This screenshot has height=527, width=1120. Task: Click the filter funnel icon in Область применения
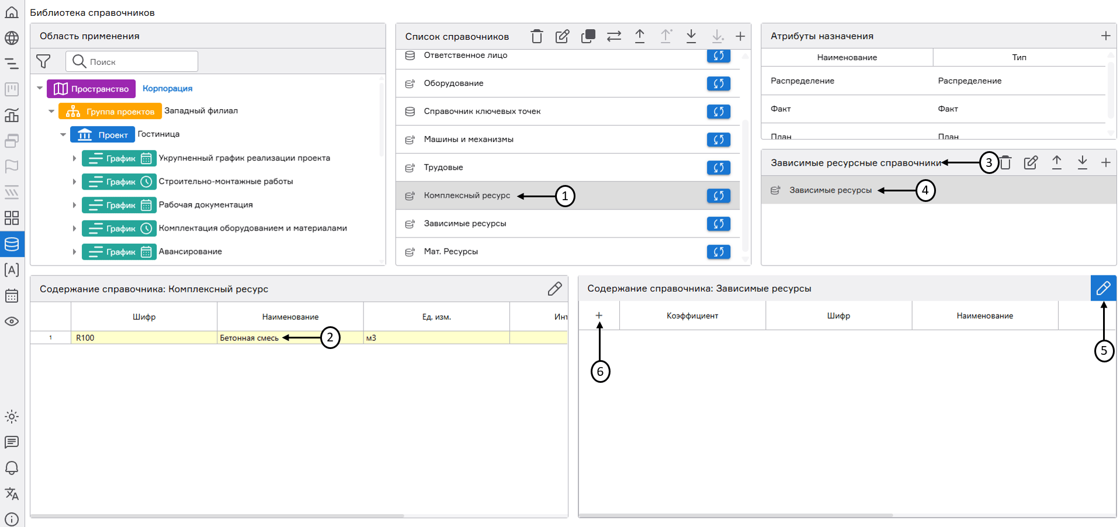point(43,61)
